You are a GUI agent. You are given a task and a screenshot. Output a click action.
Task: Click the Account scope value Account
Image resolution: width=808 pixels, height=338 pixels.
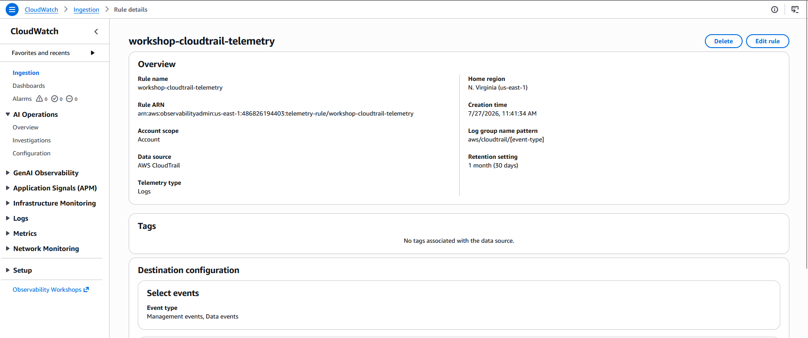(149, 139)
